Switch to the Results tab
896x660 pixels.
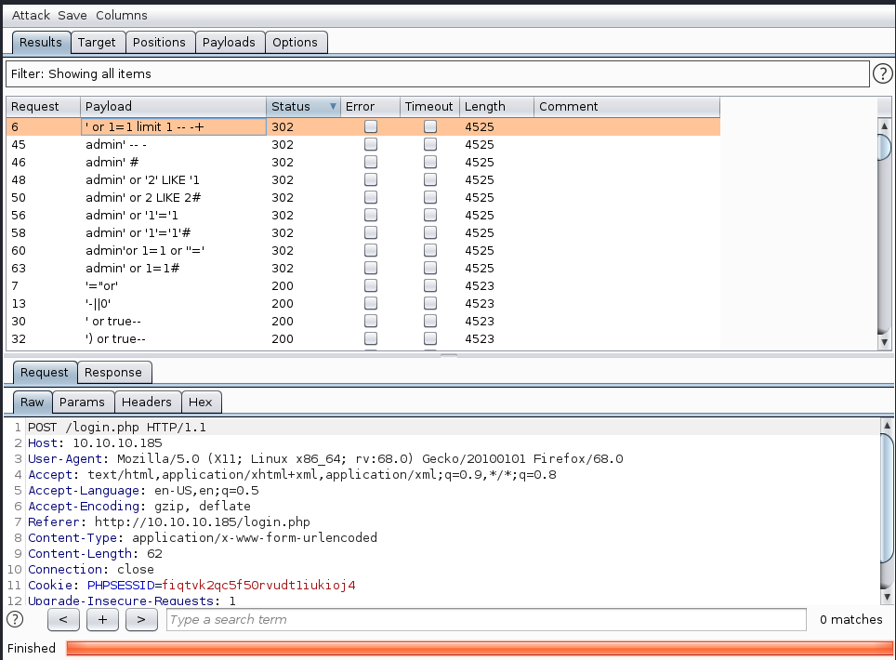pos(41,42)
